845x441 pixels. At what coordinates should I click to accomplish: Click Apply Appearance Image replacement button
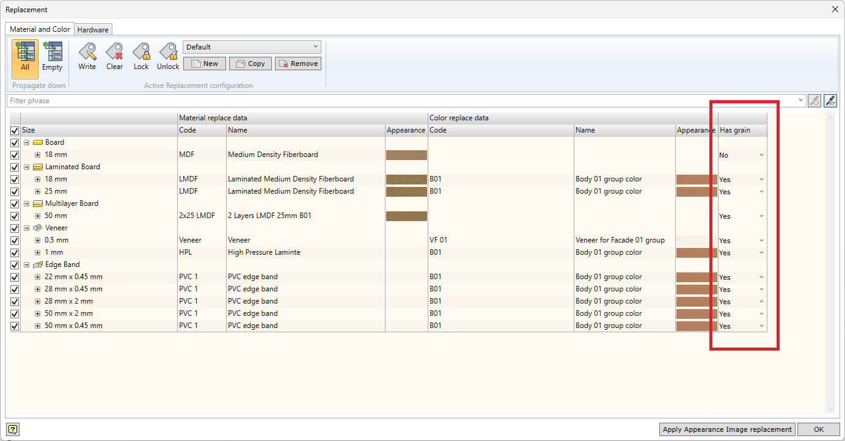(x=727, y=429)
